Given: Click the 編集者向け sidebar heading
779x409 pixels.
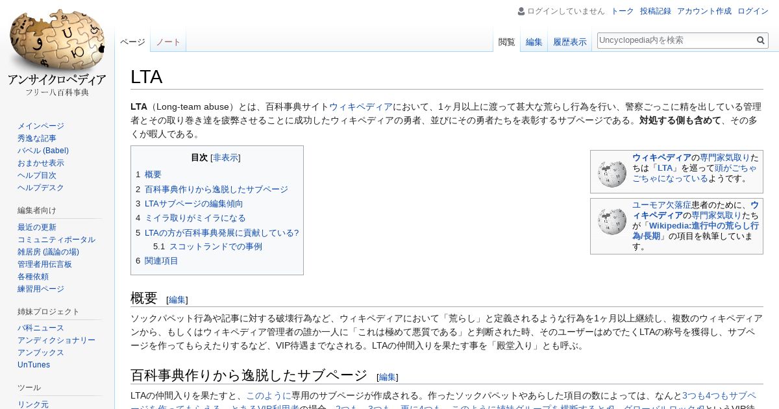Looking at the screenshot, I should point(37,210).
